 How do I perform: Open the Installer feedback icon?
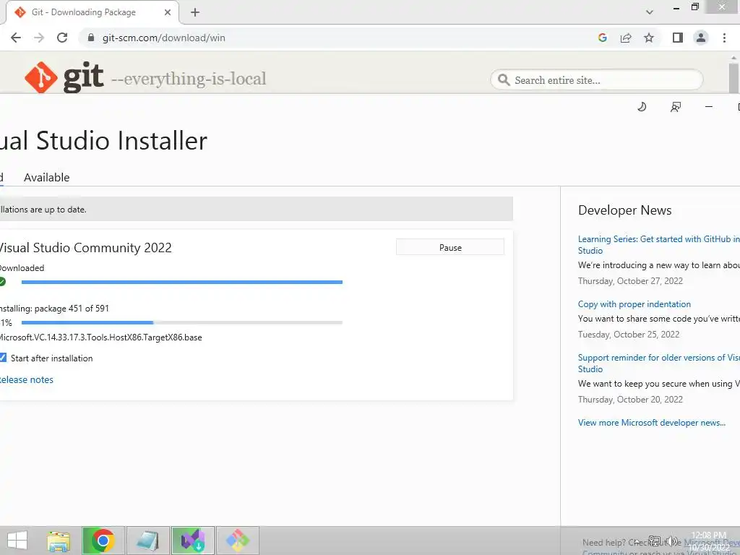pyautogui.click(x=676, y=107)
